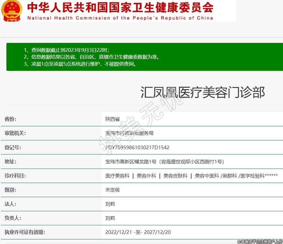Click the 宝鸡市高新区蟠龙路1号 address value

[x=164, y=162]
